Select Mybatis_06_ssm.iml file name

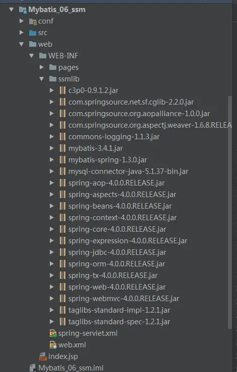[71, 368]
